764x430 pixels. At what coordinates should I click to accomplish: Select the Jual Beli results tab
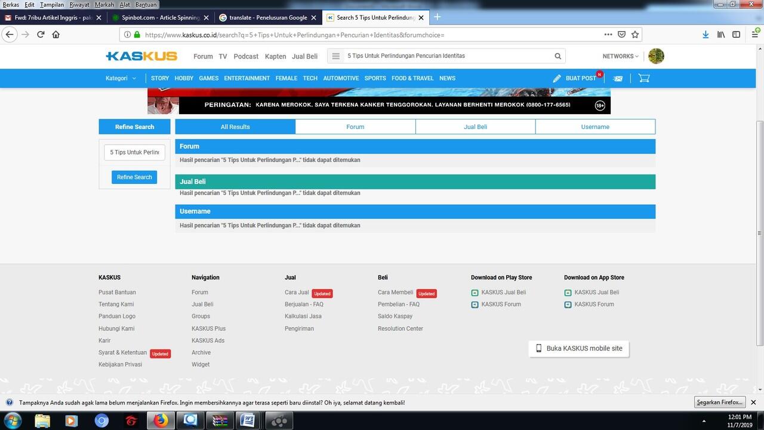[x=476, y=127]
